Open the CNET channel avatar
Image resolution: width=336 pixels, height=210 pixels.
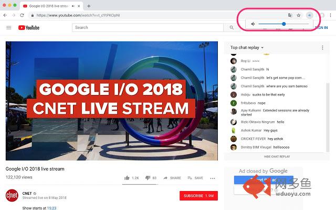click(x=12, y=195)
